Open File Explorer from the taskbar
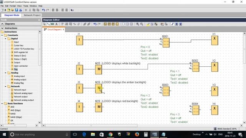Screen dimensions: 246x138 click(93, 135)
